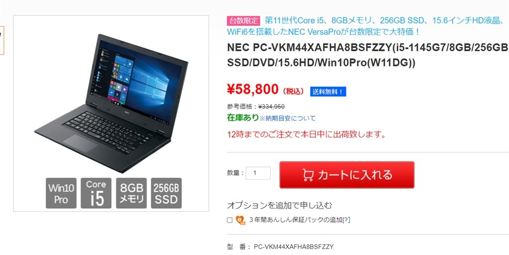The image size is (509, 255).
Task: Click the quantity input field
Action: [258, 173]
